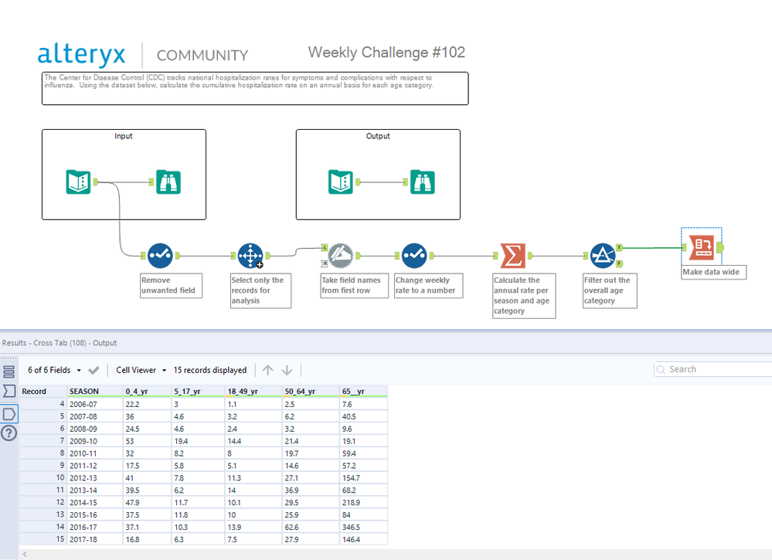The width and height of the screenshot is (772, 560).
Task: Click the CDC challenge description text box
Action: pos(255,89)
